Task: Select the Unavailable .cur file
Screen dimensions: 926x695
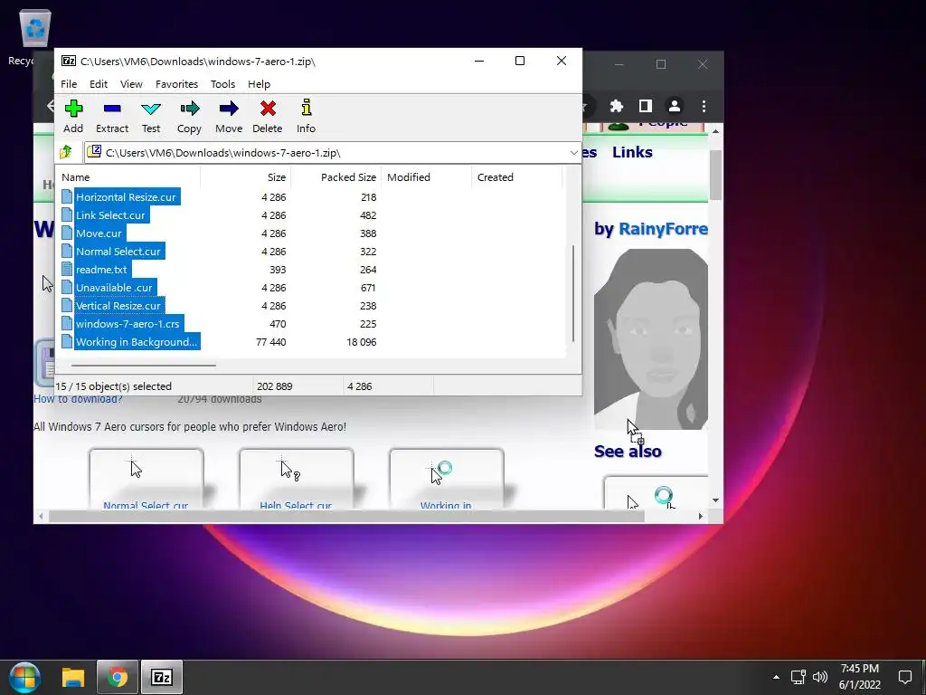Action: click(x=114, y=288)
